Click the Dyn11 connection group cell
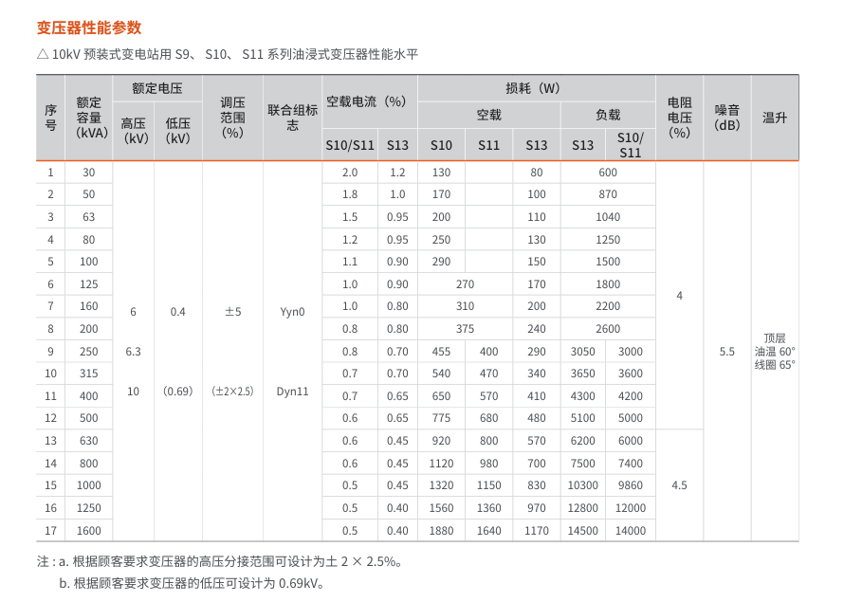 (x=293, y=391)
